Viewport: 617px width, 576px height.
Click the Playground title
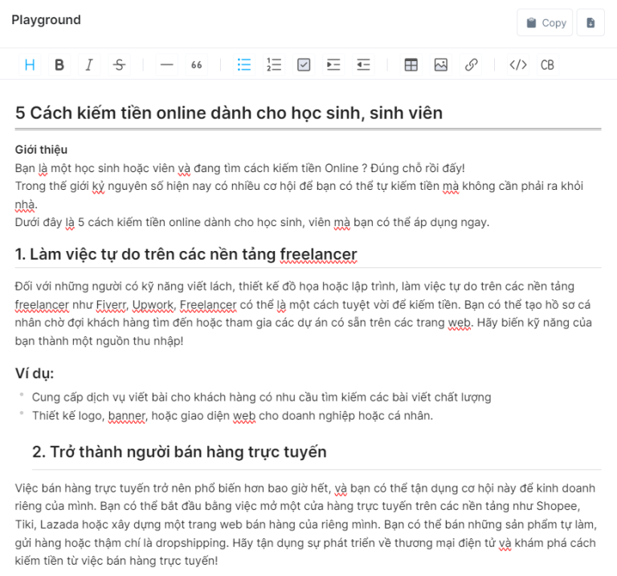click(x=46, y=19)
